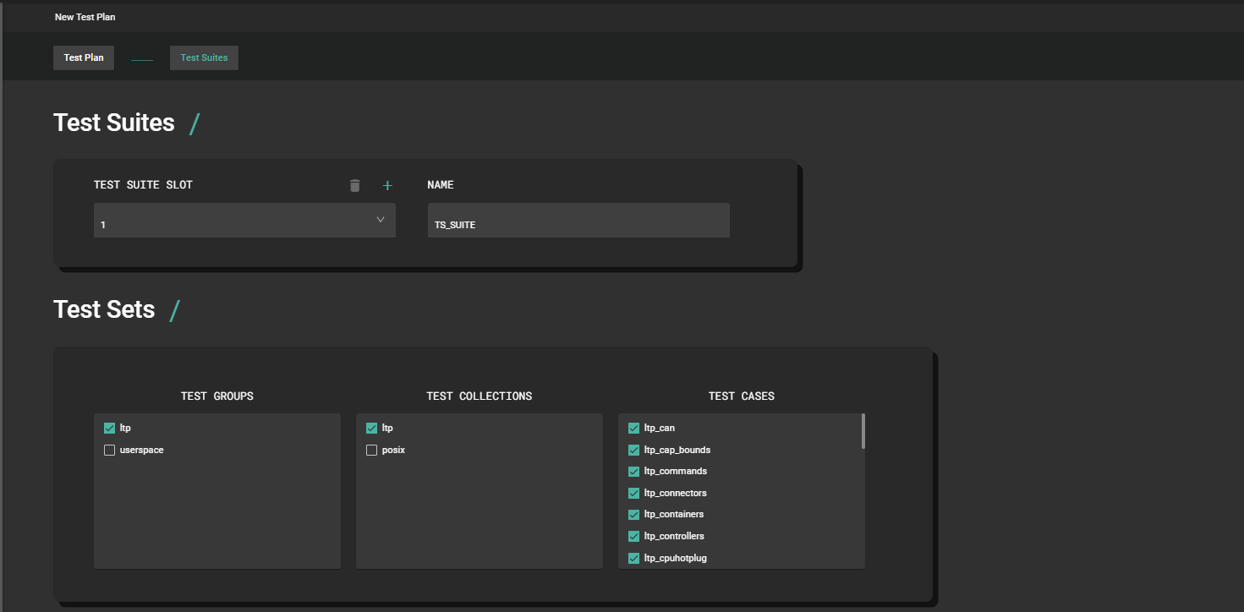Check the userspace test group

tap(109, 451)
